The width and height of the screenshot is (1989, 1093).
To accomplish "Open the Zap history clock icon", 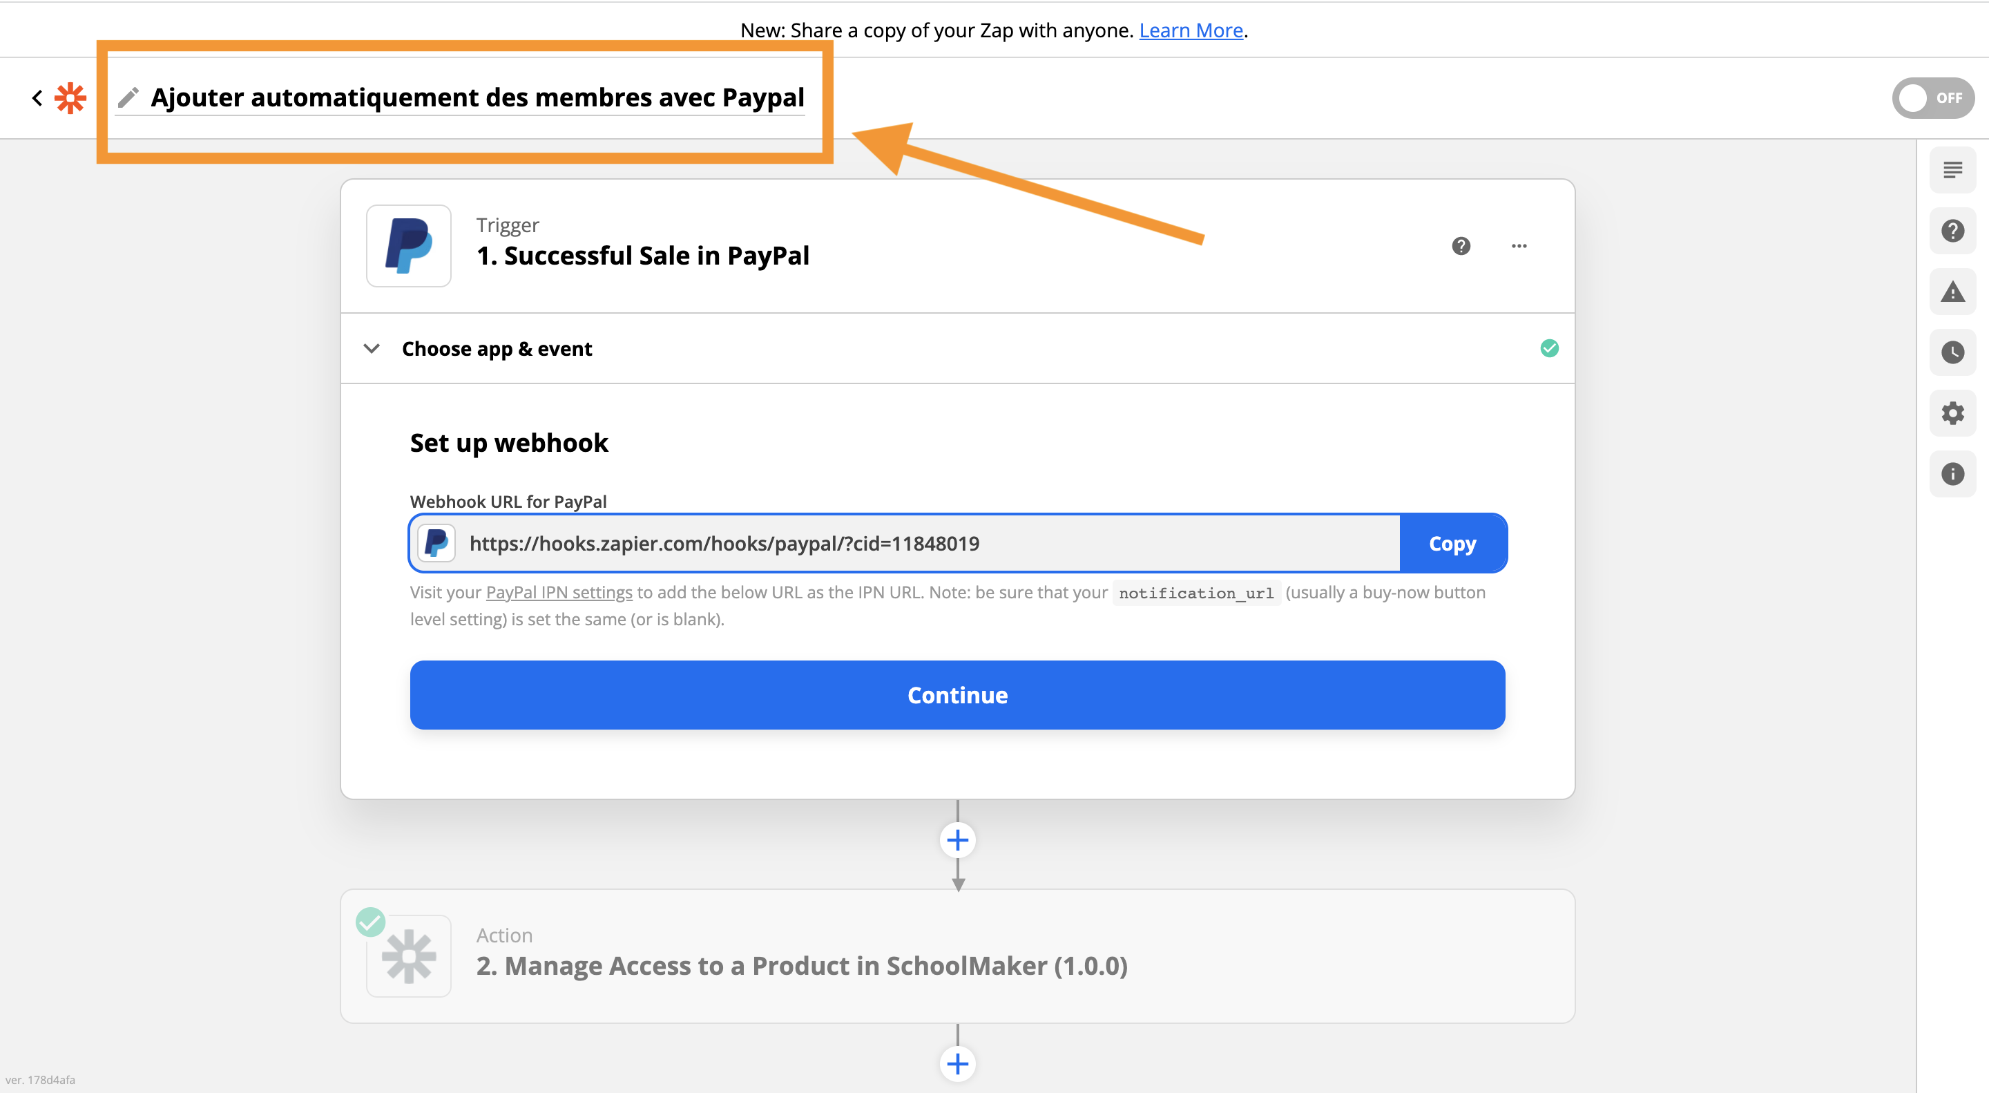I will (1952, 352).
